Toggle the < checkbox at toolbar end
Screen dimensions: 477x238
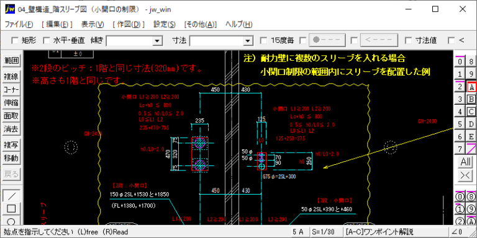click(x=452, y=40)
